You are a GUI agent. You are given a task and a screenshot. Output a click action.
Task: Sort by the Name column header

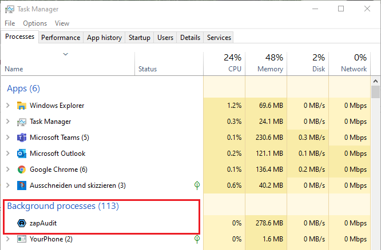(x=68, y=63)
